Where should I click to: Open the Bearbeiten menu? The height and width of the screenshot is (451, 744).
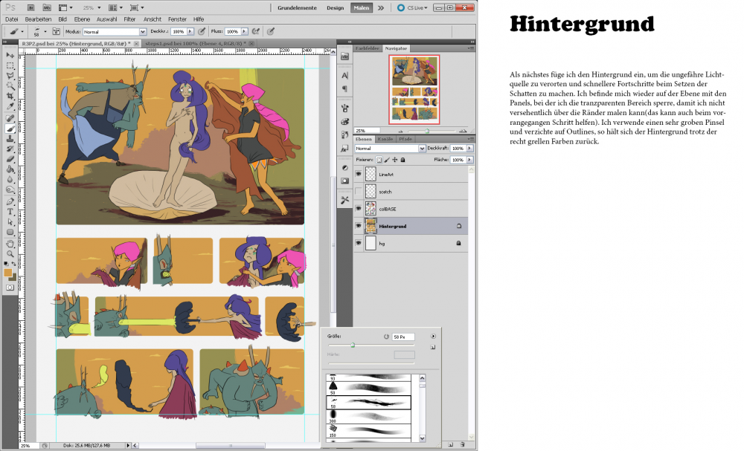coord(38,19)
